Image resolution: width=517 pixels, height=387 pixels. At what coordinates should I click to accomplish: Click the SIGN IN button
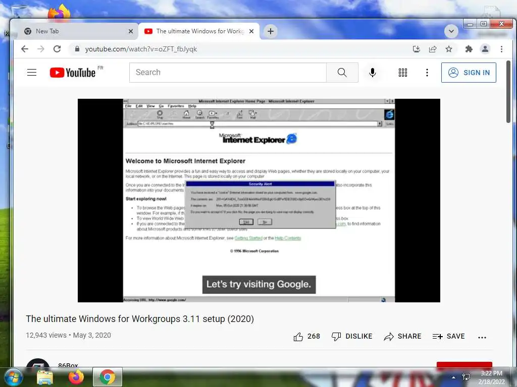click(x=469, y=73)
